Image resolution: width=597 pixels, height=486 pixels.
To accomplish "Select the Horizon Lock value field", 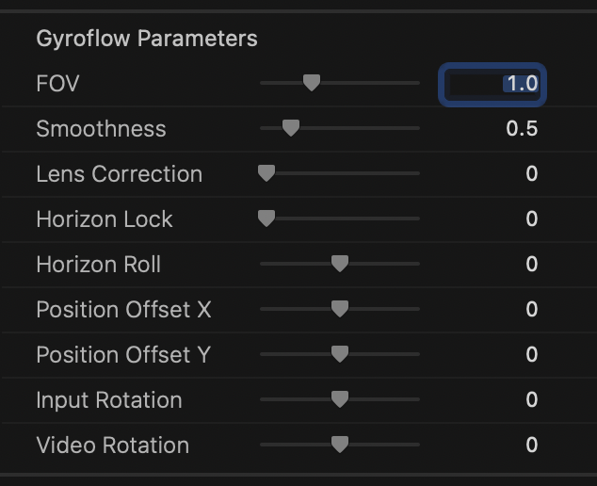I will [532, 219].
